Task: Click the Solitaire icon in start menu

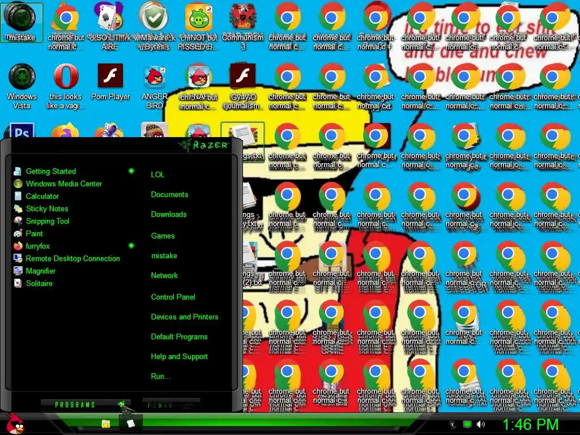Action: (x=18, y=283)
